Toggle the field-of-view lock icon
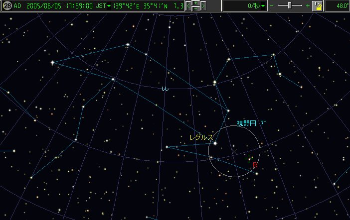This screenshot has height=220, width=350. tap(319, 6)
